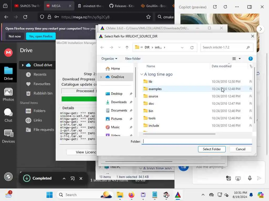Click the Folder text input field
The height and width of the screenshot is (201, 269).
(x=197, y=141)
